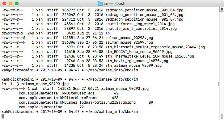224x120 pixels.
Task: Click ztn_havit_rgb_mouse_16875.jpg filename
Action: pos(137,61)
